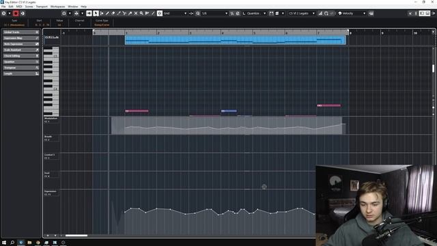Click the Modulation CC 1 lane label
Screen dimensions: 437x246
pos(51,120)
